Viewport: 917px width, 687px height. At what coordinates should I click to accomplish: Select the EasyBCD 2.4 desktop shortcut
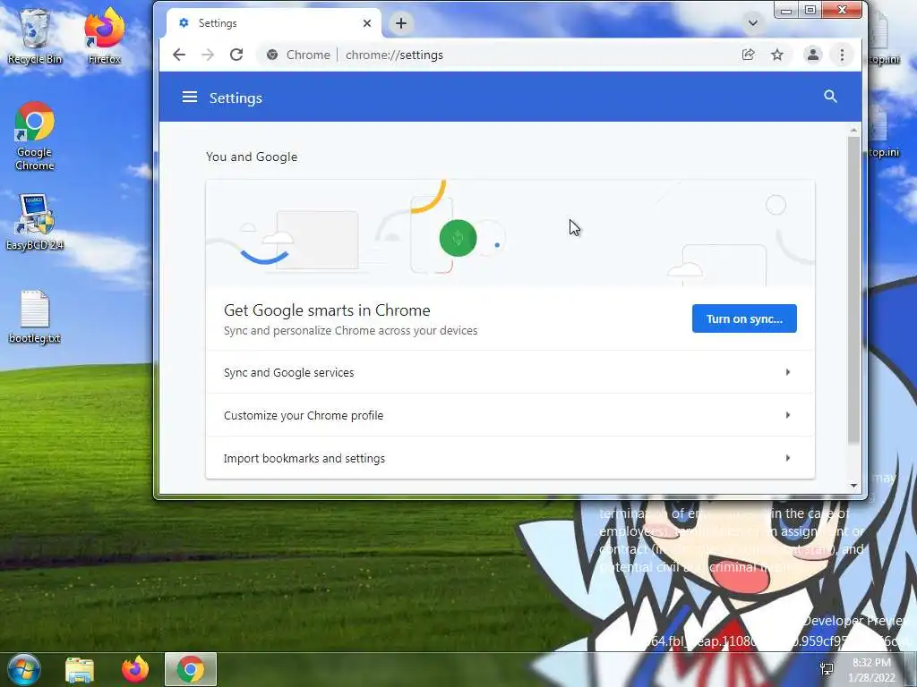(35, 222)
